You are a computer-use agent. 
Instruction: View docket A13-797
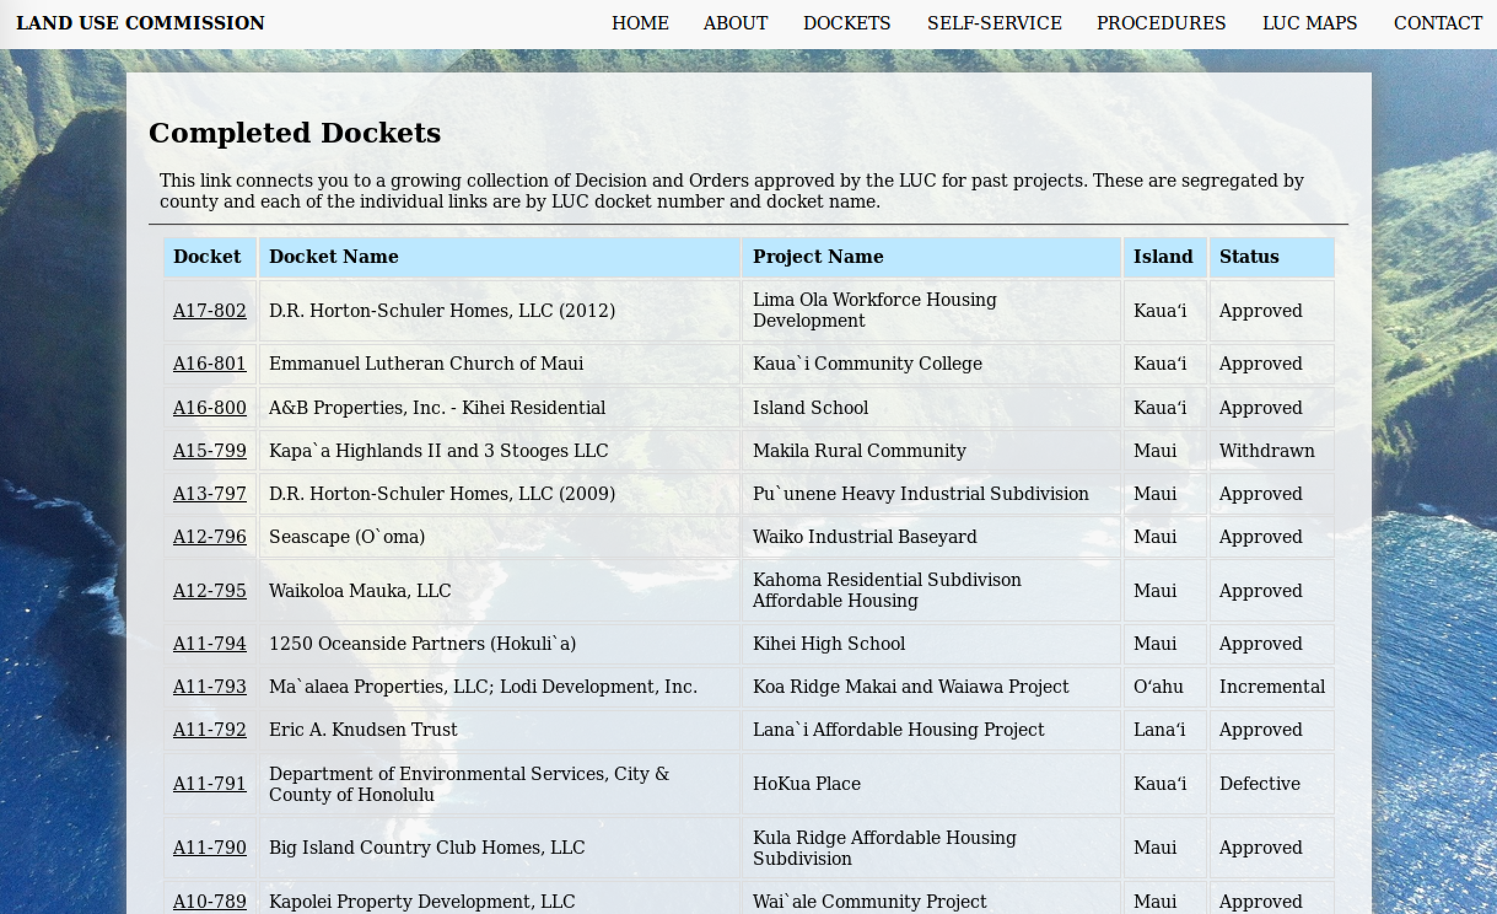209,494
